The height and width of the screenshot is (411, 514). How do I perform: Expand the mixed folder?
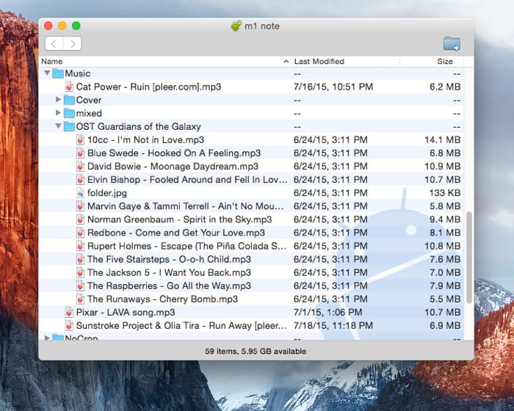58,113
